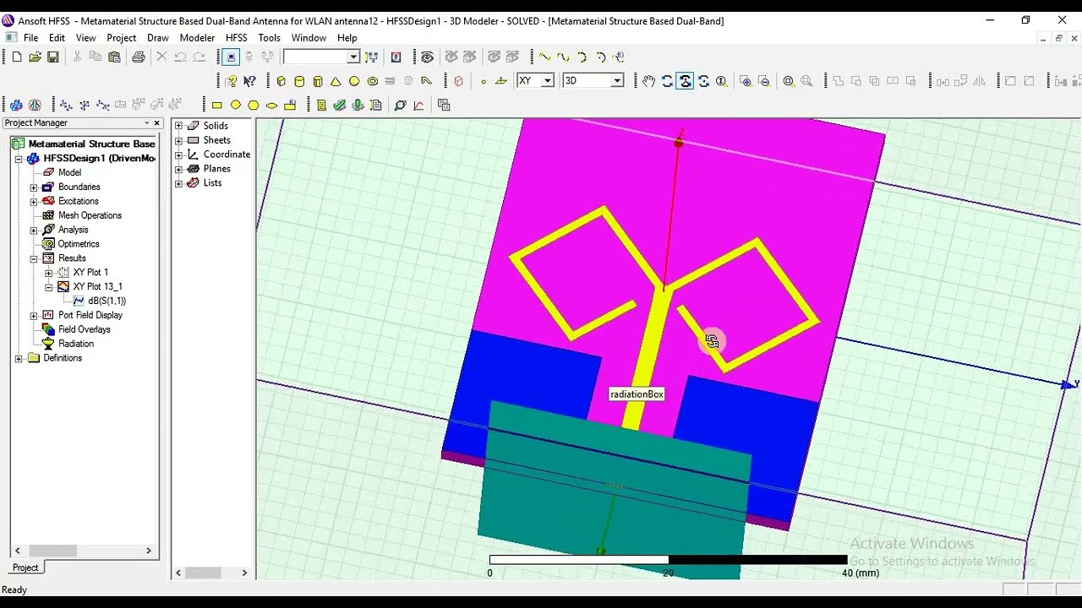Draw a sphere with the sphere tool
Viewport: 1082px width, 608px height.
[x=354, y=81]
